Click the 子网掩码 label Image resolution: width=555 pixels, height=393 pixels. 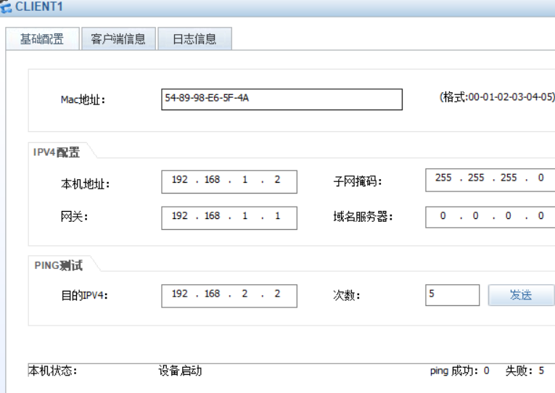[358, 181]
